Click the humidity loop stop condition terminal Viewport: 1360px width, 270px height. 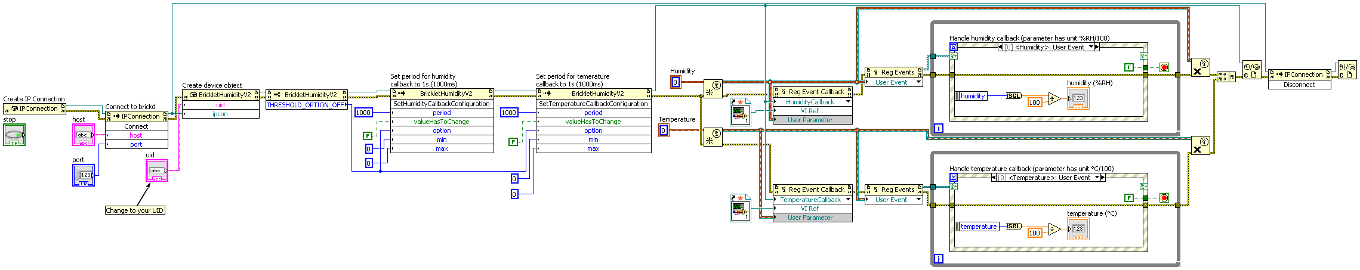(1164, 67)
